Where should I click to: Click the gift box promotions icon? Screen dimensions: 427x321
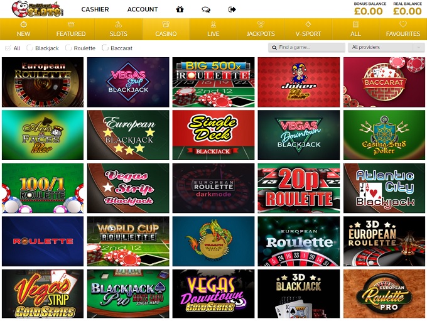[x=180, y=9]
